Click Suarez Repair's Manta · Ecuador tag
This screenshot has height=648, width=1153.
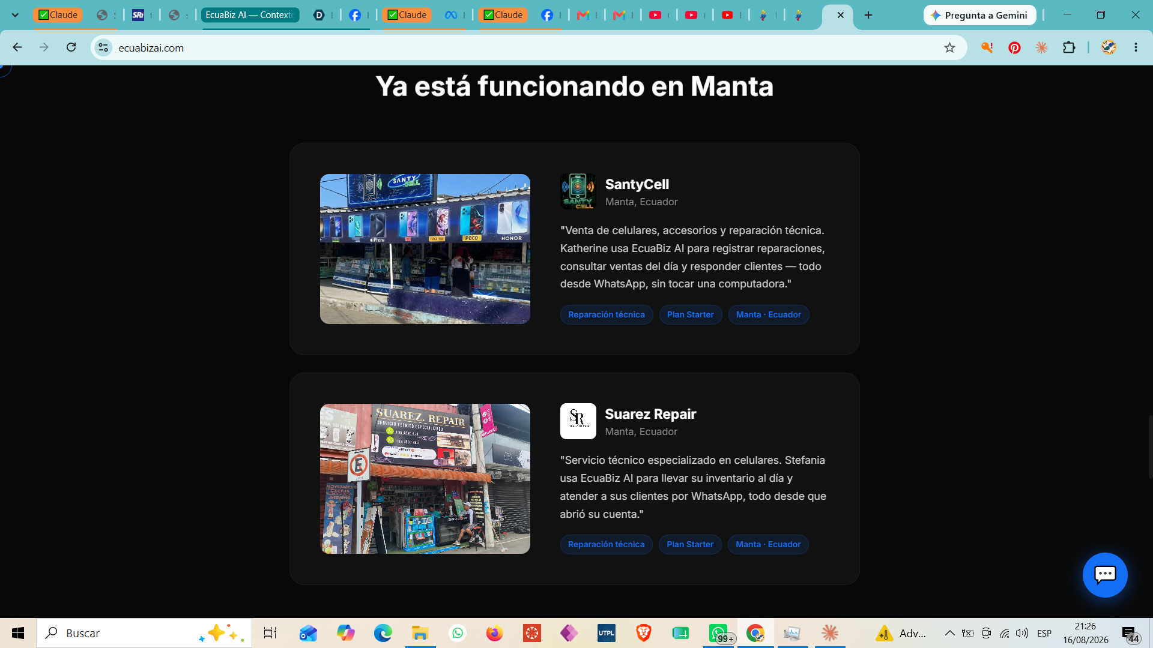coord(768,544)
